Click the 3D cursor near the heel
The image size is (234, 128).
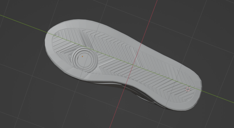[188, 89]
